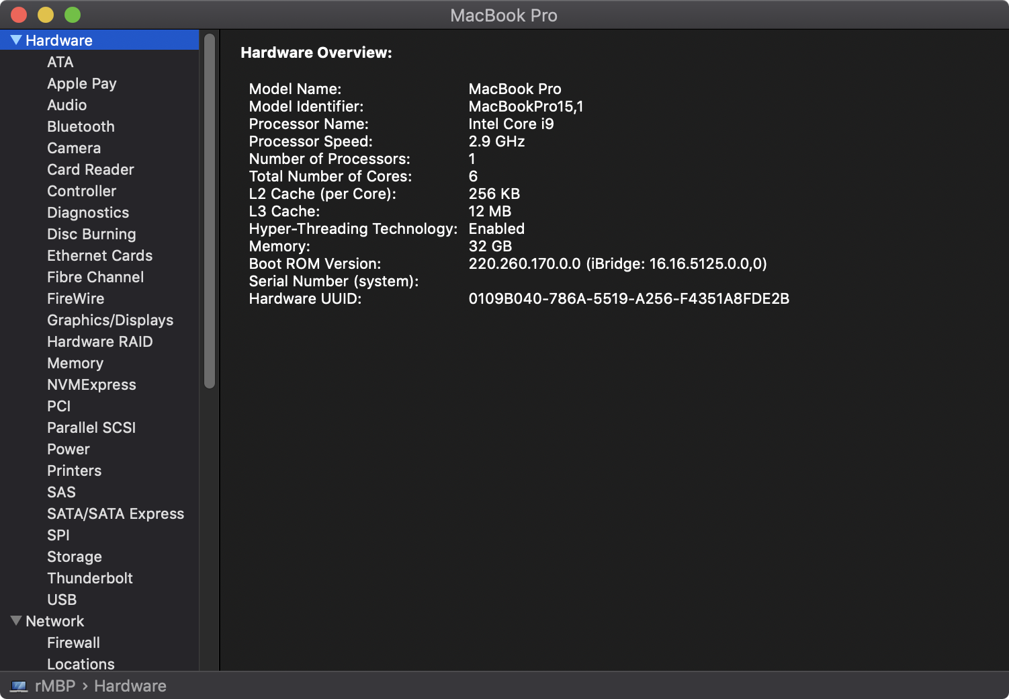The image size is (1009, 699).
Task: Select Fibre Channel in sidebar
Action: click(95, 277)
